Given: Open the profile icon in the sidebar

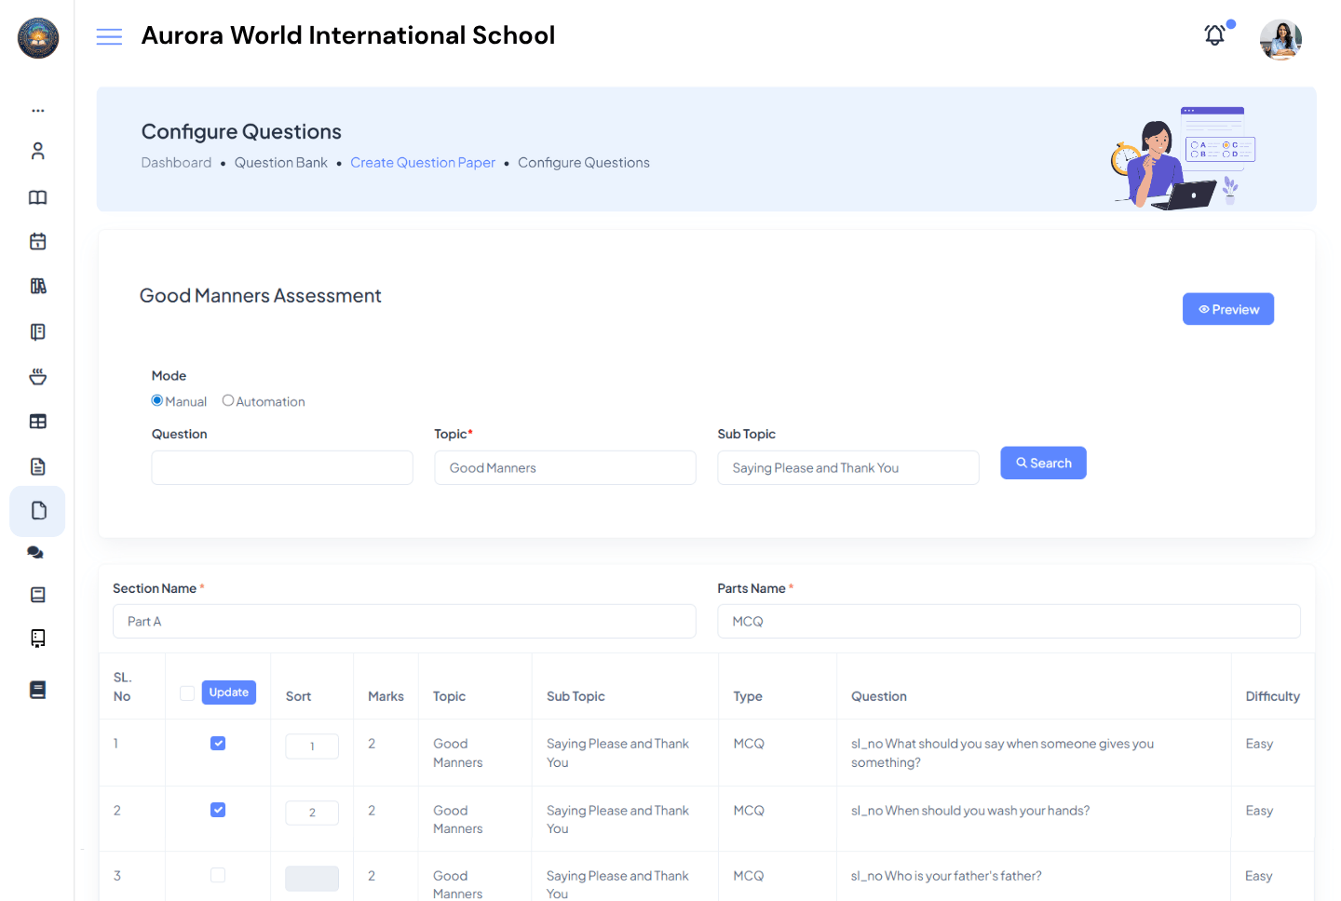Looking at the screenshot, I should tap(37, 150).
